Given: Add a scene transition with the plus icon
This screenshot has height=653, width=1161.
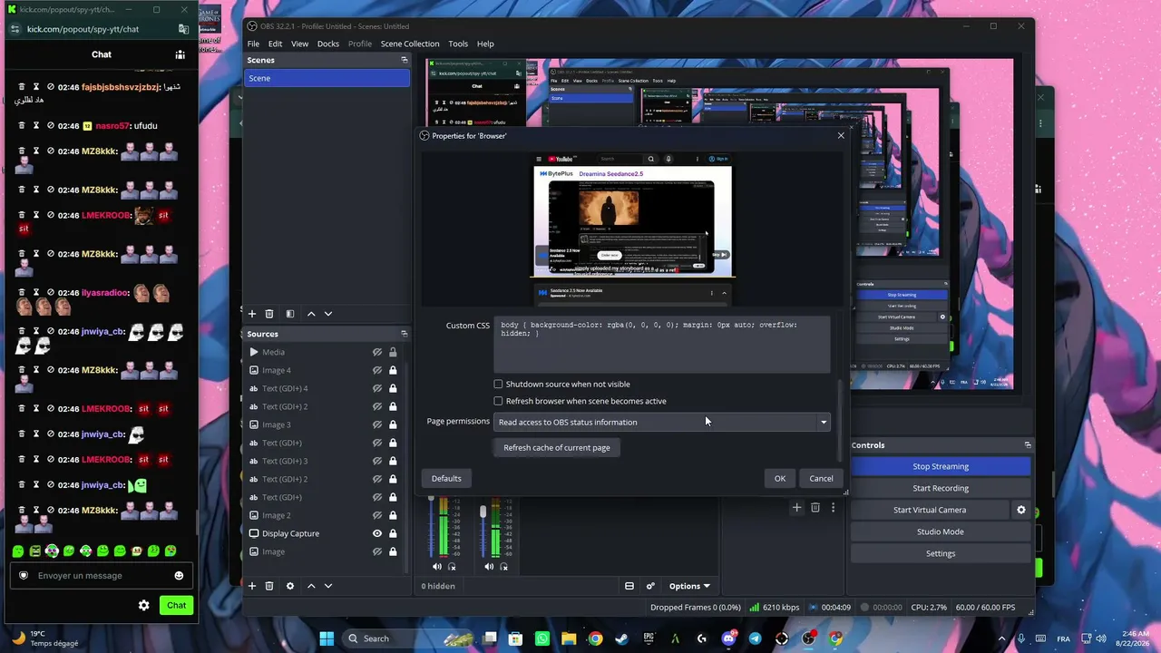Looking at the screenshot, I should 796,508.
